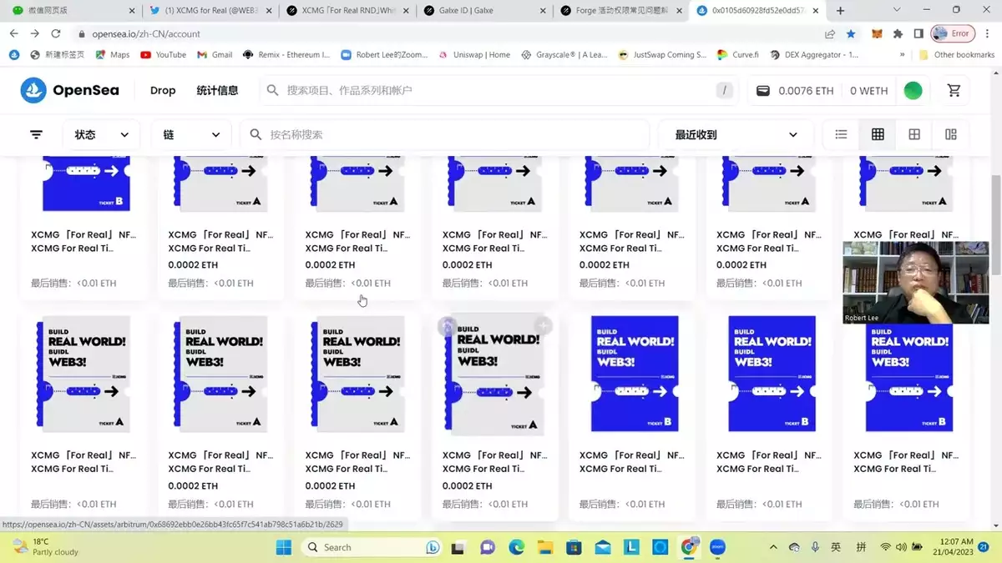Share this page from the address bar

pos(830,34)
